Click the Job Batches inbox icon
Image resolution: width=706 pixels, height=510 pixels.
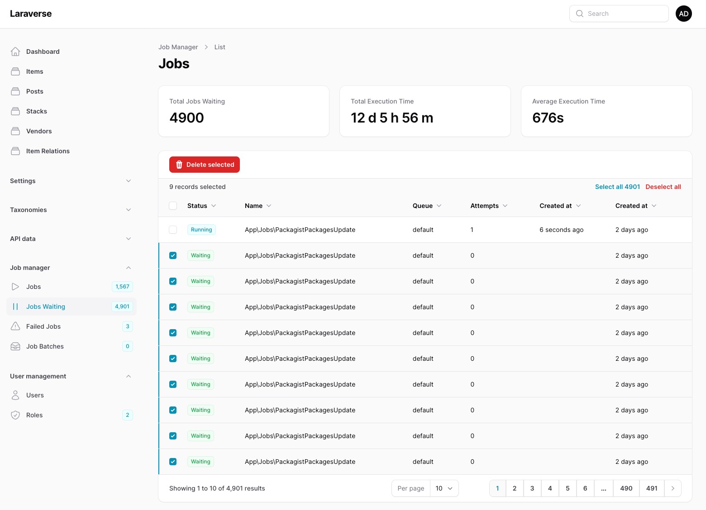[15, 346]
